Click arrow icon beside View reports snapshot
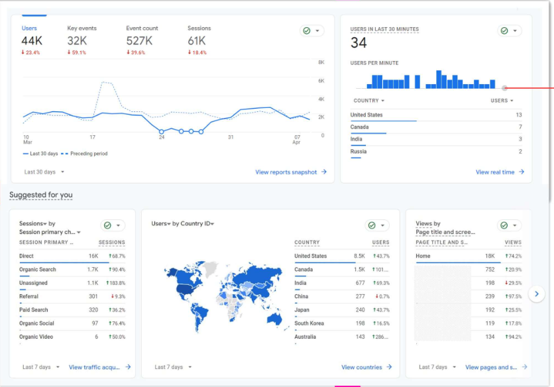554x387 pixels. 324,172
